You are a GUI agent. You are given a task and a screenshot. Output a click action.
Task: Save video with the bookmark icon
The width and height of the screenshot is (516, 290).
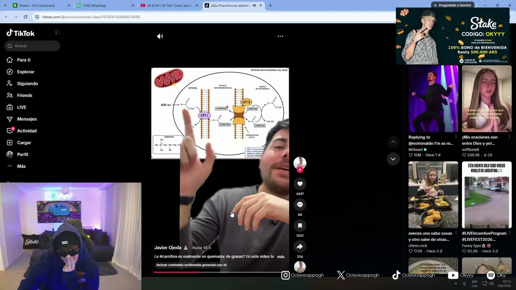pyautogui.click(x=300, y=226)
